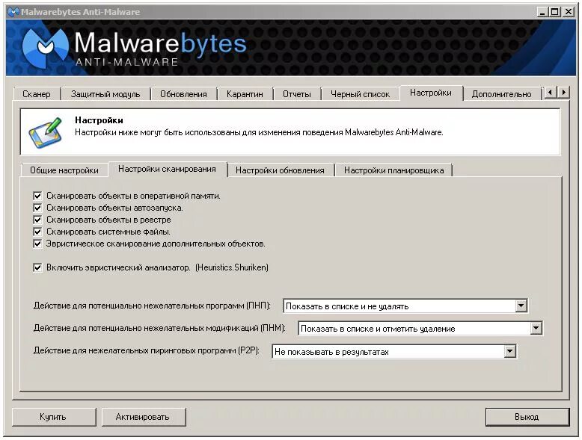The width and height of the screenshot is (582, 440).
Task: Click the Malwarebytes title bar icon
Action: pos(13,12)
